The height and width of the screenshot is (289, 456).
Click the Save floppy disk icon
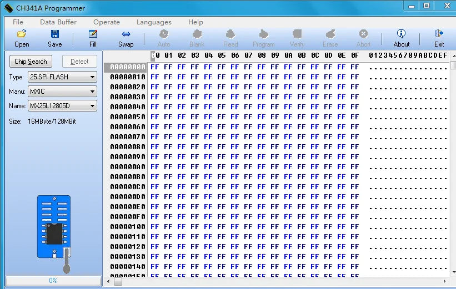54,34
